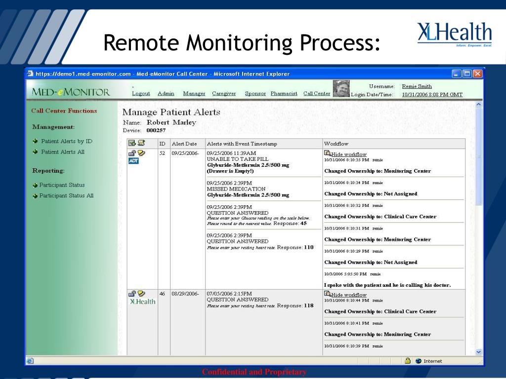Screen dimensions: 506x379
Task: Open the Participant Status All report
Action: (x=66, y=195)
